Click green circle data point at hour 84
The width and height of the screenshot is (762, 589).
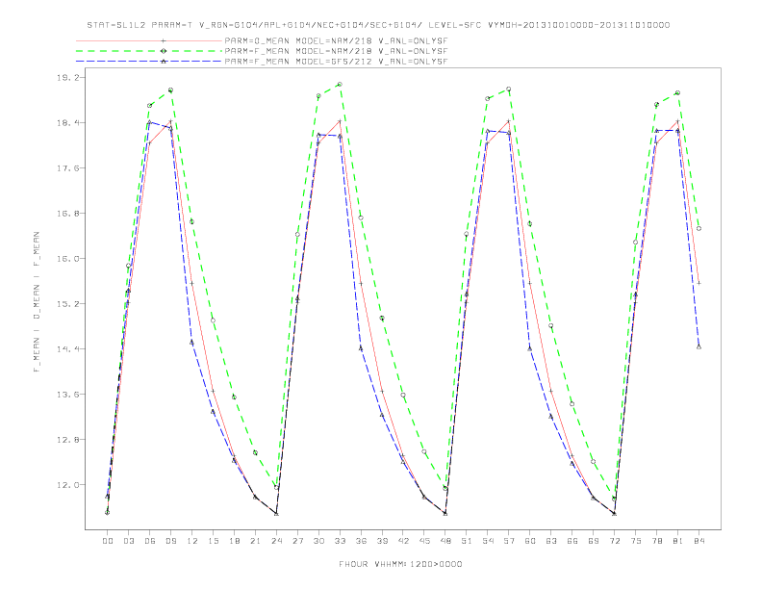[698, 228]
